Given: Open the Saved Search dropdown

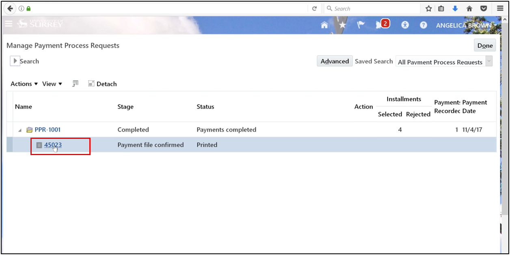Looking at the screenshot, I should tap(488, 62).
